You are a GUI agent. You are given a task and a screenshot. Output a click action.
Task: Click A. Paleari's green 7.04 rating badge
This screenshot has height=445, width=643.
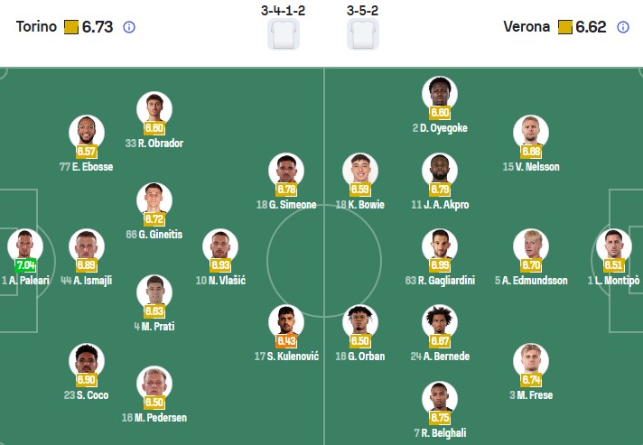tap(26, 265)
